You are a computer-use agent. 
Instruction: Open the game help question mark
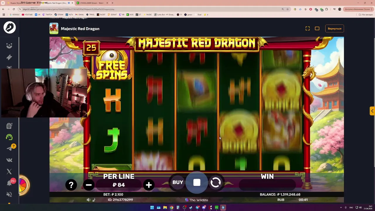click(x=71, y=185)
